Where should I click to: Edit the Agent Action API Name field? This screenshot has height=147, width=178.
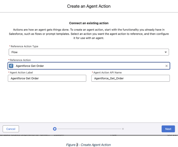click(x=131, y=78)
